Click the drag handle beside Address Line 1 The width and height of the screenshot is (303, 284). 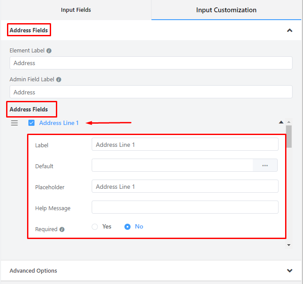(x=14, y=123)
